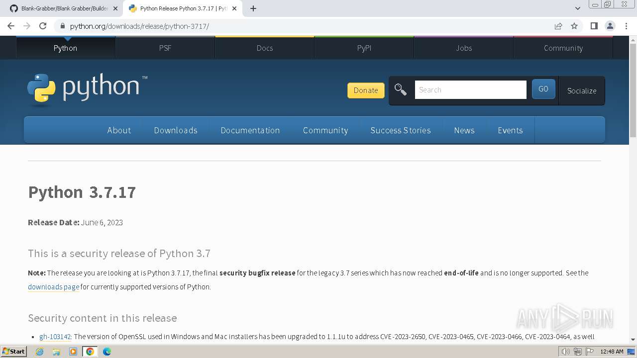Click the Python 3.7.17 heading
The width and height of the screenshot is (637, 358).
point(82,192)
